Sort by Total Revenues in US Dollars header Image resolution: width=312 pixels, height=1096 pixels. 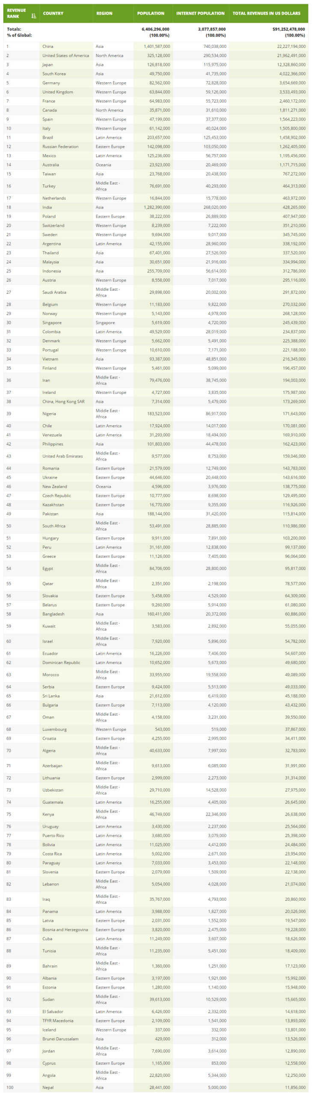coord(266,13)
